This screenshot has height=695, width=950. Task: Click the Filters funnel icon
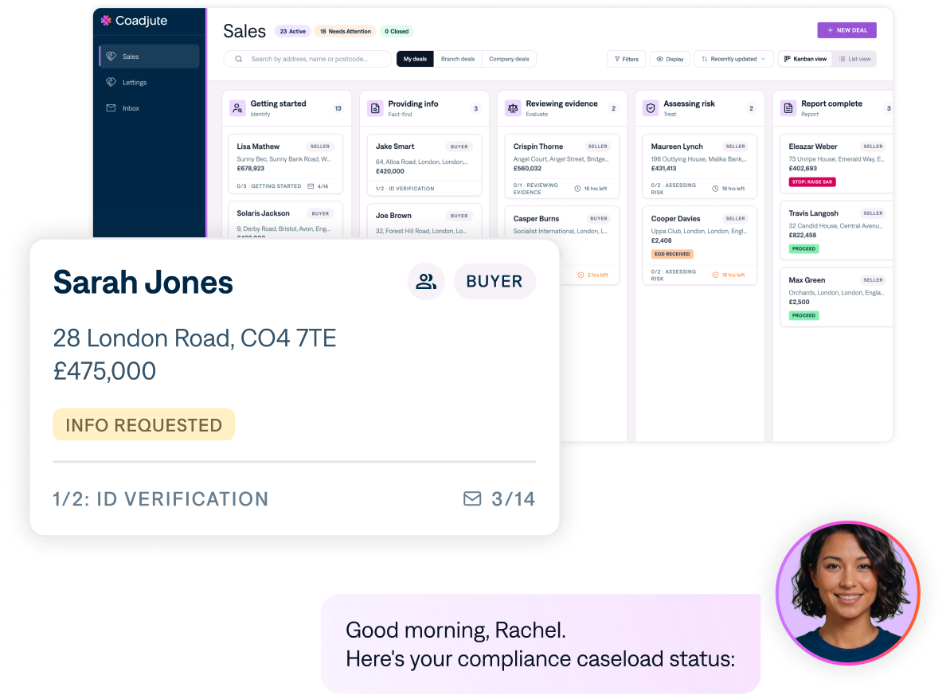click(x=617, y=59)
